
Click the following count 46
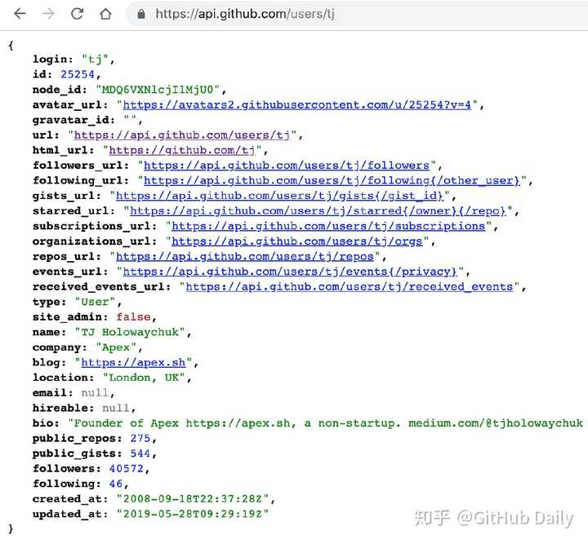(x=116, y=484)
